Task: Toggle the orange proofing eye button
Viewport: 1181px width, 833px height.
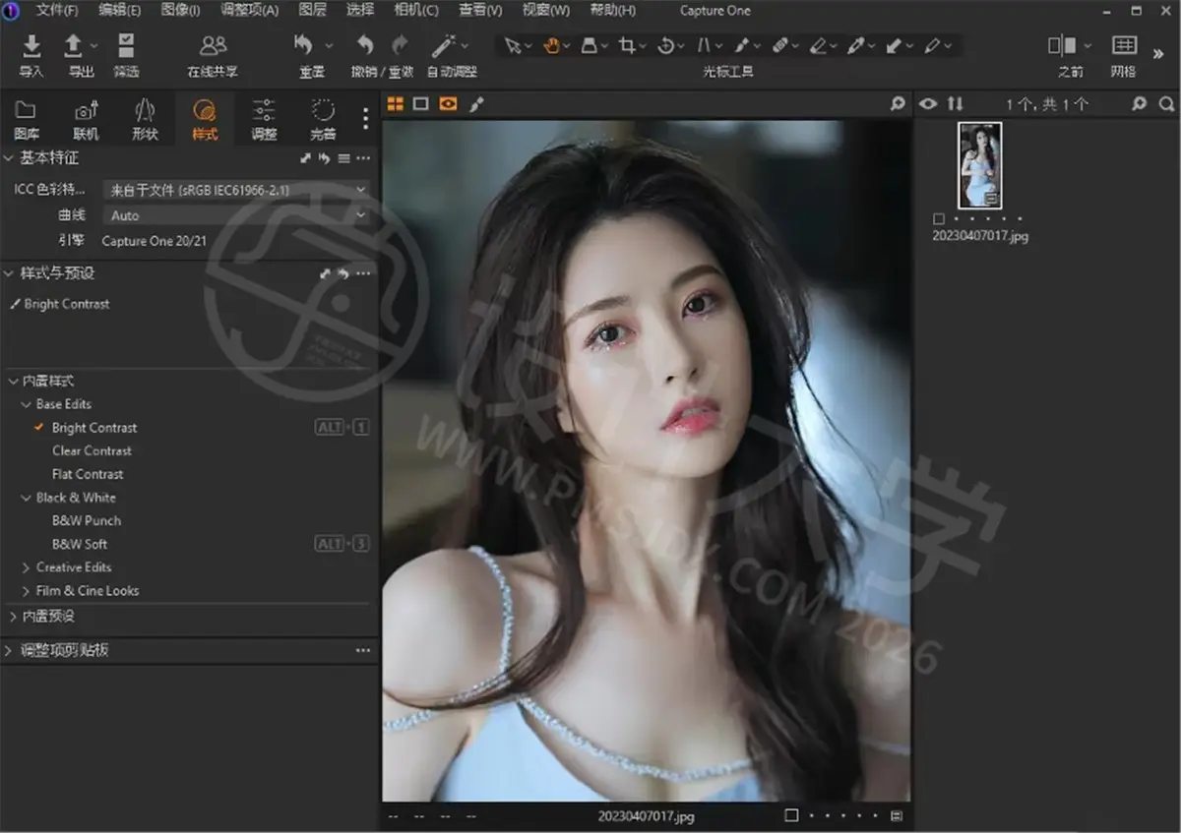Action: point(448,103)
